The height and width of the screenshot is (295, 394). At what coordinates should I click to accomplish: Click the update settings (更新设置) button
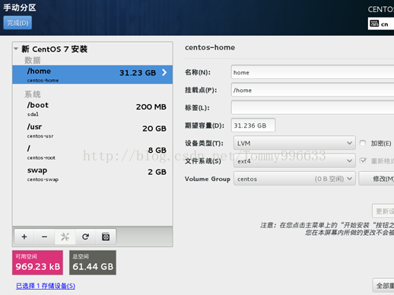point(383,211)
